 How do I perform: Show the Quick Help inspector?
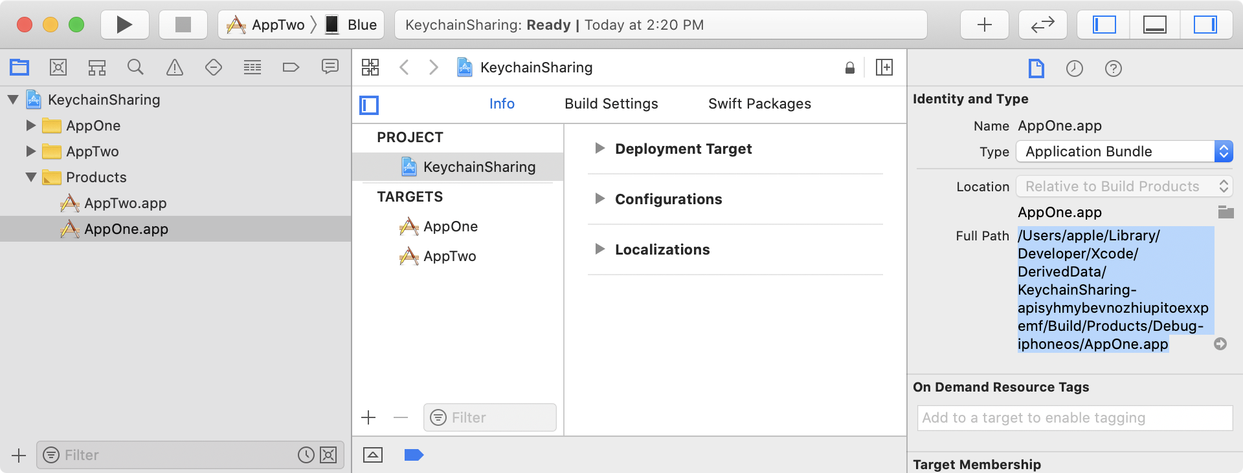pos(1114,68)
